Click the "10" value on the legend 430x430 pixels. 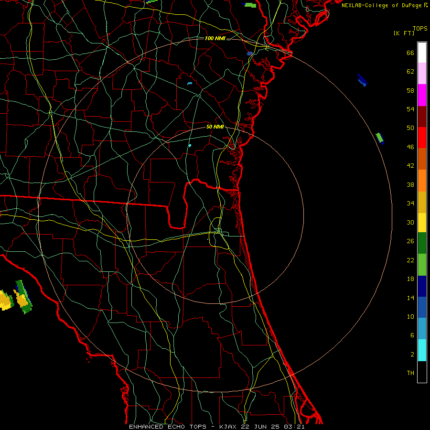click(x=410, y=317)
